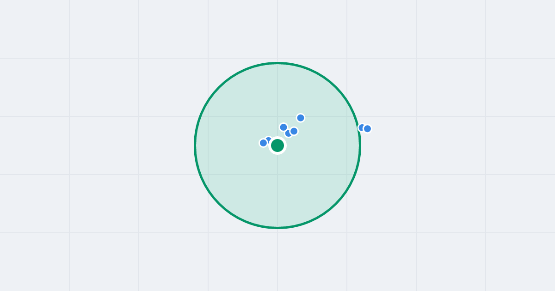Click the green center location marker
Image resolution: width=555 pixels, height=291 pixels.
277,145
